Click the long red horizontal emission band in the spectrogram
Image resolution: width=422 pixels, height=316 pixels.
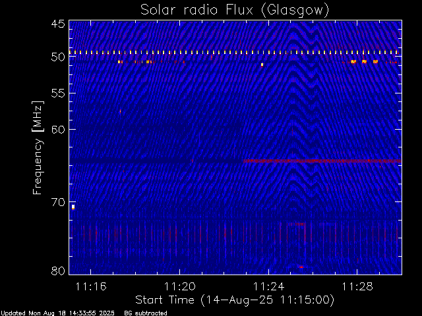[322, 161]
